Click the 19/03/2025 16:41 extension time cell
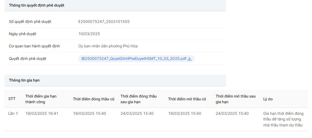This screenshot has height=138, width=312. point(42,114)
